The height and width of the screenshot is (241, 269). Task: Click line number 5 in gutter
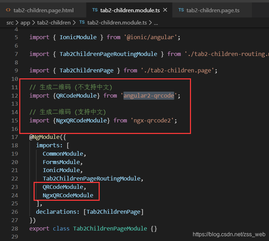click(16, 37)
